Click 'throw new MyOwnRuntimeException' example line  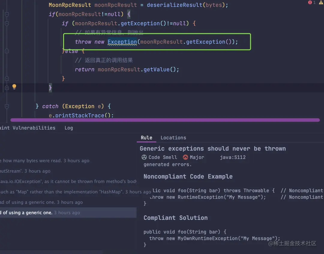tap(214, 238)
